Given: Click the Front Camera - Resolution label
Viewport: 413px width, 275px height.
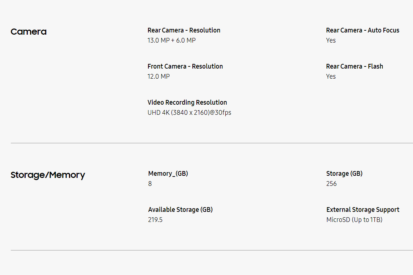Looking at the screenshot, I should pos(185,66).
